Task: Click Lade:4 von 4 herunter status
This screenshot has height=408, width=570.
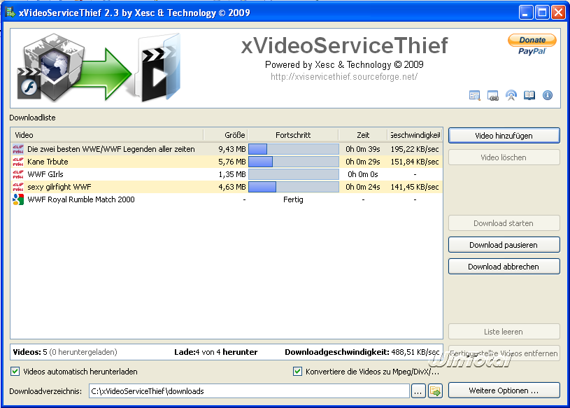Action: coord(215,352)
